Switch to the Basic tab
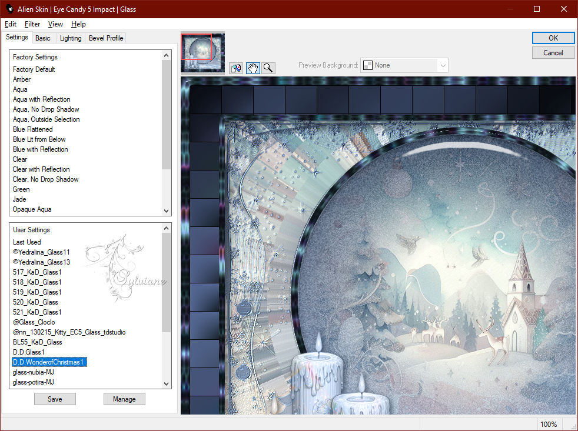578x431 pixels. pyautogui.click(x=43, y=38)
